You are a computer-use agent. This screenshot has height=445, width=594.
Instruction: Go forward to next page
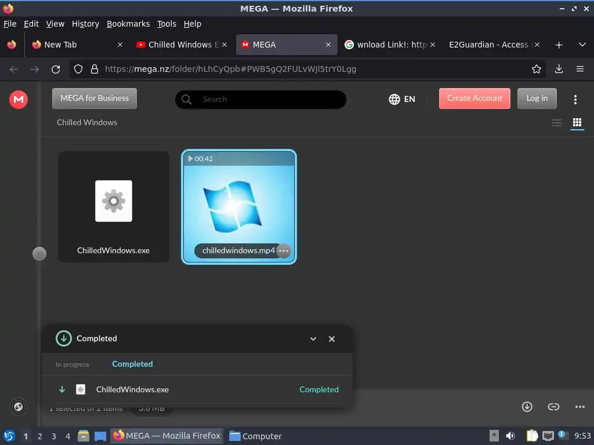point(34,70)
